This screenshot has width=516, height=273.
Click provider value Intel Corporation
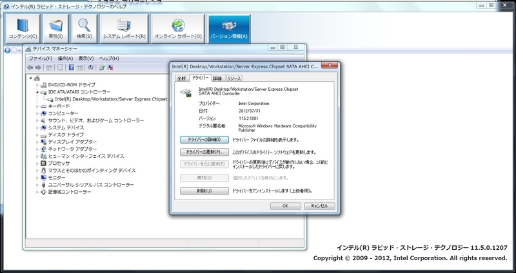253,104
